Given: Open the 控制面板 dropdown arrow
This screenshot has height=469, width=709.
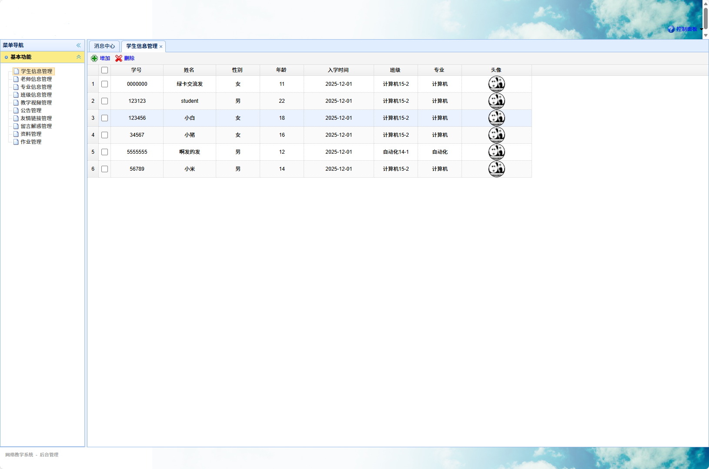Looking at the screenshot, I should pyautogui.click(x=701, y=29).
